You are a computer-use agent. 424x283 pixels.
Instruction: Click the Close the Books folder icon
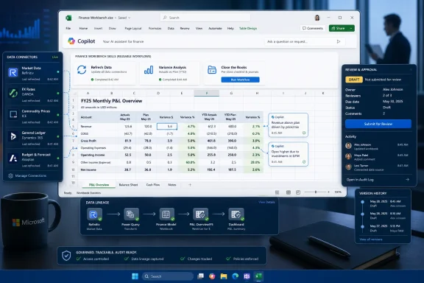coord(212,69)
